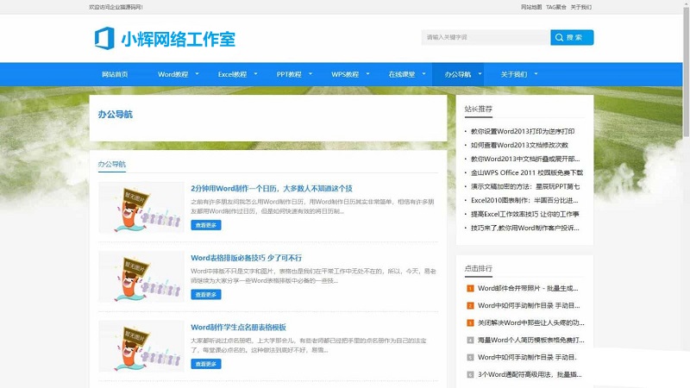Screen dimensions: 690x388
Task: Open ranked item 海量Word个人简历模板表格免费打
Action: 531,340
